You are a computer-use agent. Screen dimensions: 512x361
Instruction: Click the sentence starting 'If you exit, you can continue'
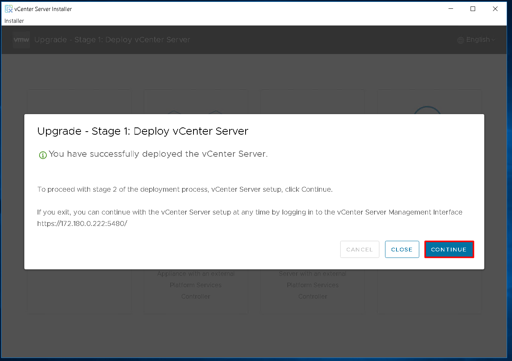tap(250, 212)
